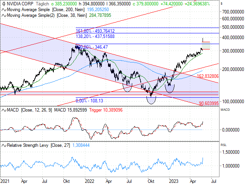Click the +24,369638% percent change
This screenshot has height=184, width=246.
[x=197, y=4]
